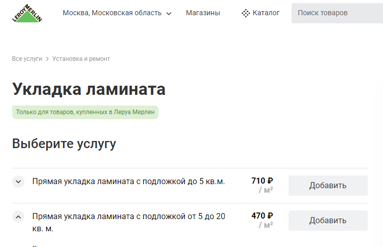Click the chevron beside Московская область
The width and height of the screenshot is (383, 247).
169,14
